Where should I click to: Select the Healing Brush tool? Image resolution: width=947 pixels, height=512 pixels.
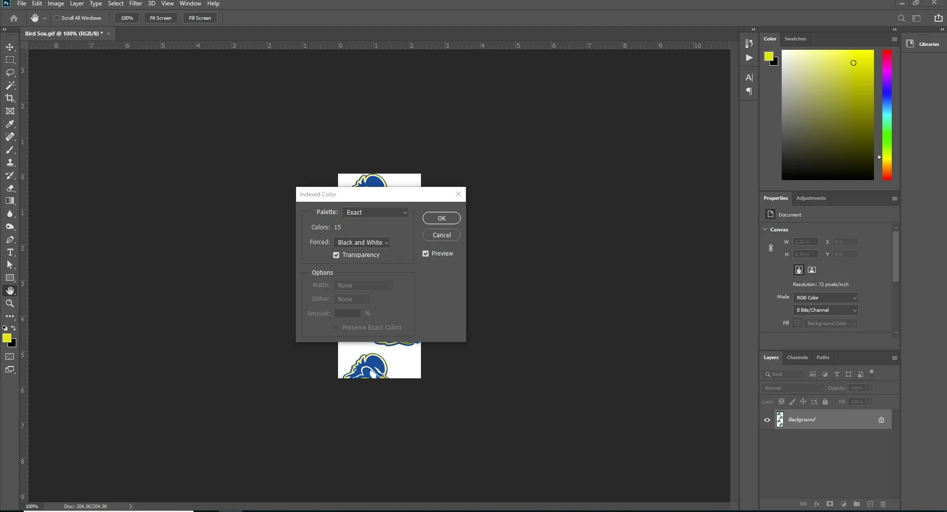pyautogui.click(x=10, y=137)
